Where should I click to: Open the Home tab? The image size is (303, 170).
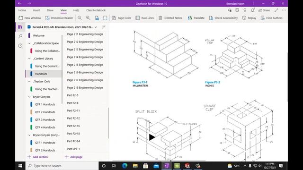point(22,10)
